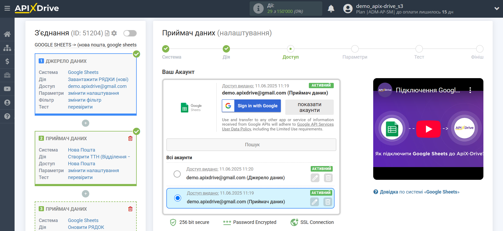Click Доступ видано 11.06.2025 11:20 text
The height and width of the screenshot is (231, 503).
pos(220,169)
